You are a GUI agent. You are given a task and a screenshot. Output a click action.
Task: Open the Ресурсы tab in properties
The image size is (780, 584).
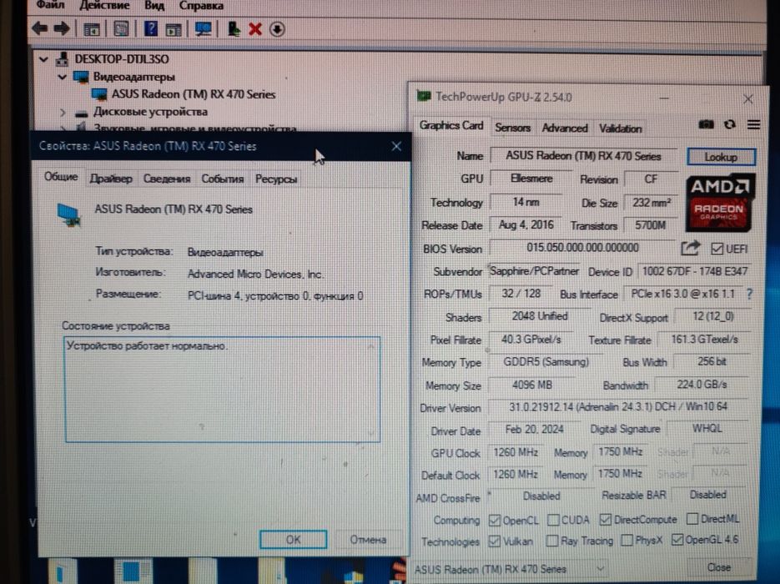pos(276,179)
